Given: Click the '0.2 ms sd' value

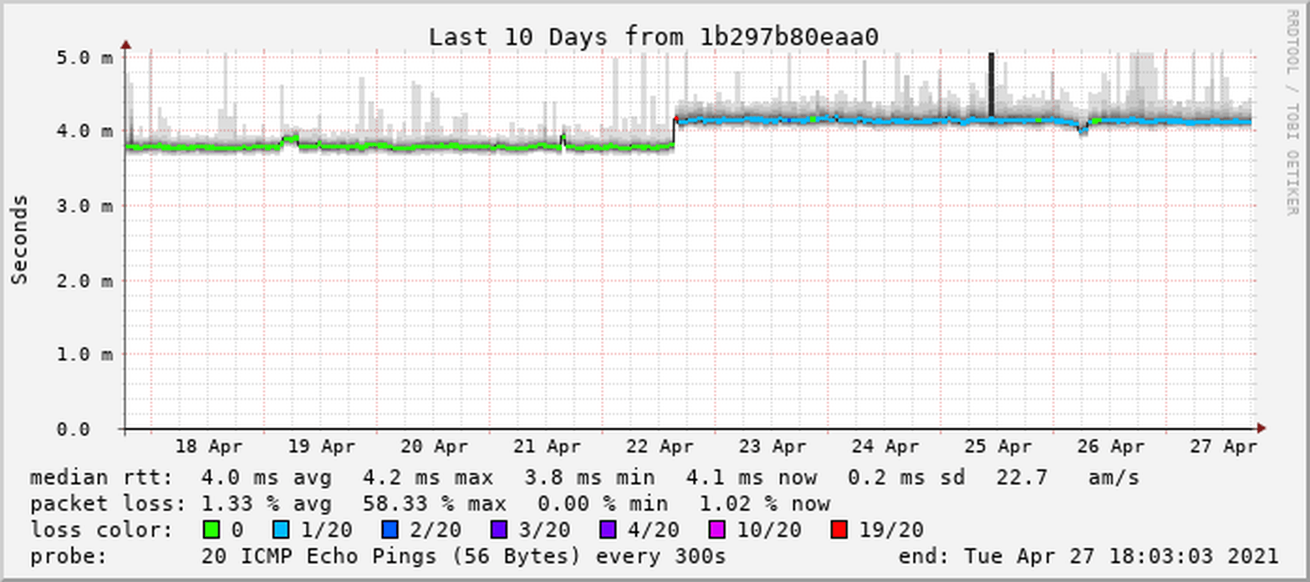Looking at the screenshot, I should point(906,478).
